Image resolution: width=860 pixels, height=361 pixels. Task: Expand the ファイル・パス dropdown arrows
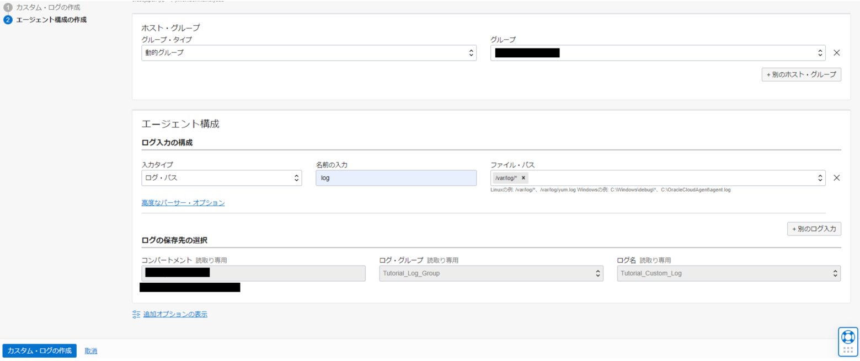tap(820, 178)
